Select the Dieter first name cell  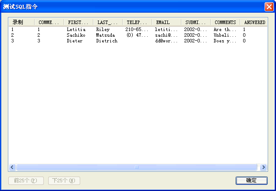pyautogui.click(x=74, y=41)
